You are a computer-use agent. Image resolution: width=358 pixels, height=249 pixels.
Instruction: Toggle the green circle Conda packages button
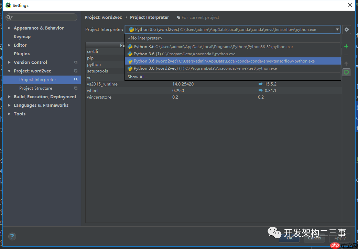(x=346, y=72)
